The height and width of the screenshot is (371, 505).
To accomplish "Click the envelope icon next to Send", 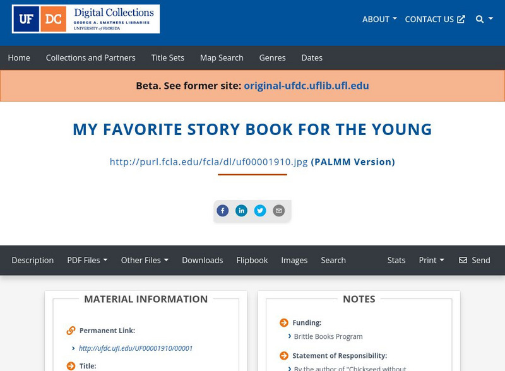I will (x=463, y=260).
